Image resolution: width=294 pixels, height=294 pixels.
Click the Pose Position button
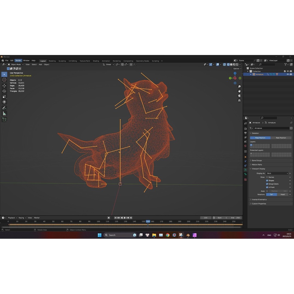260,138
